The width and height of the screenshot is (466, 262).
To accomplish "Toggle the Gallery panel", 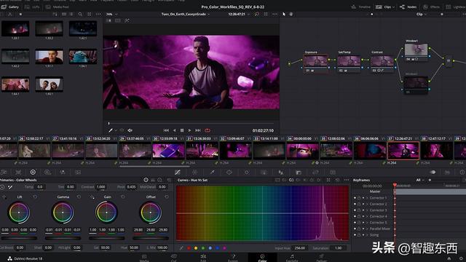I will coord(10,7).
